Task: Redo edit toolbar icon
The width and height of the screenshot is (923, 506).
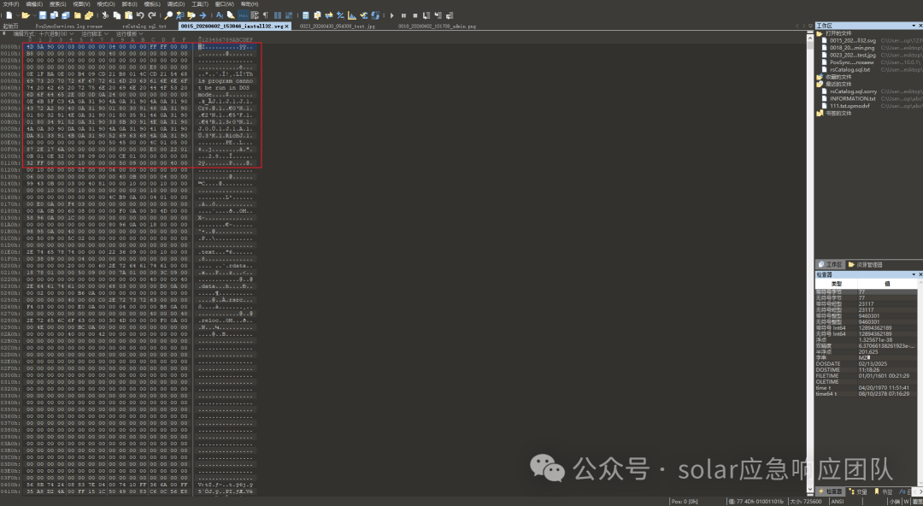Action: [152, 15]
